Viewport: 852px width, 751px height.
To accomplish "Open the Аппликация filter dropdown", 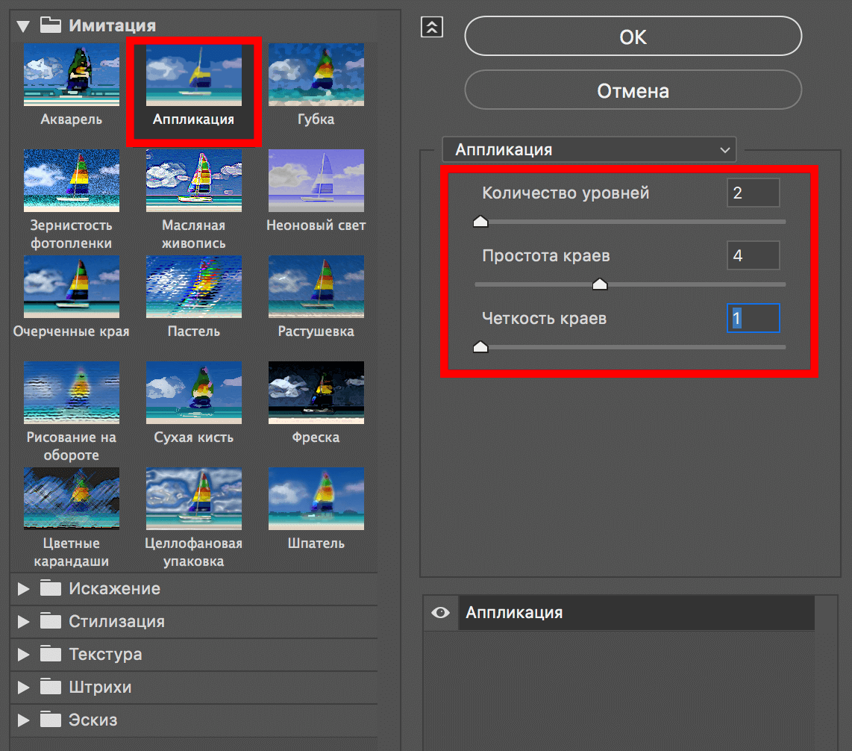I will tap(589, 150).
